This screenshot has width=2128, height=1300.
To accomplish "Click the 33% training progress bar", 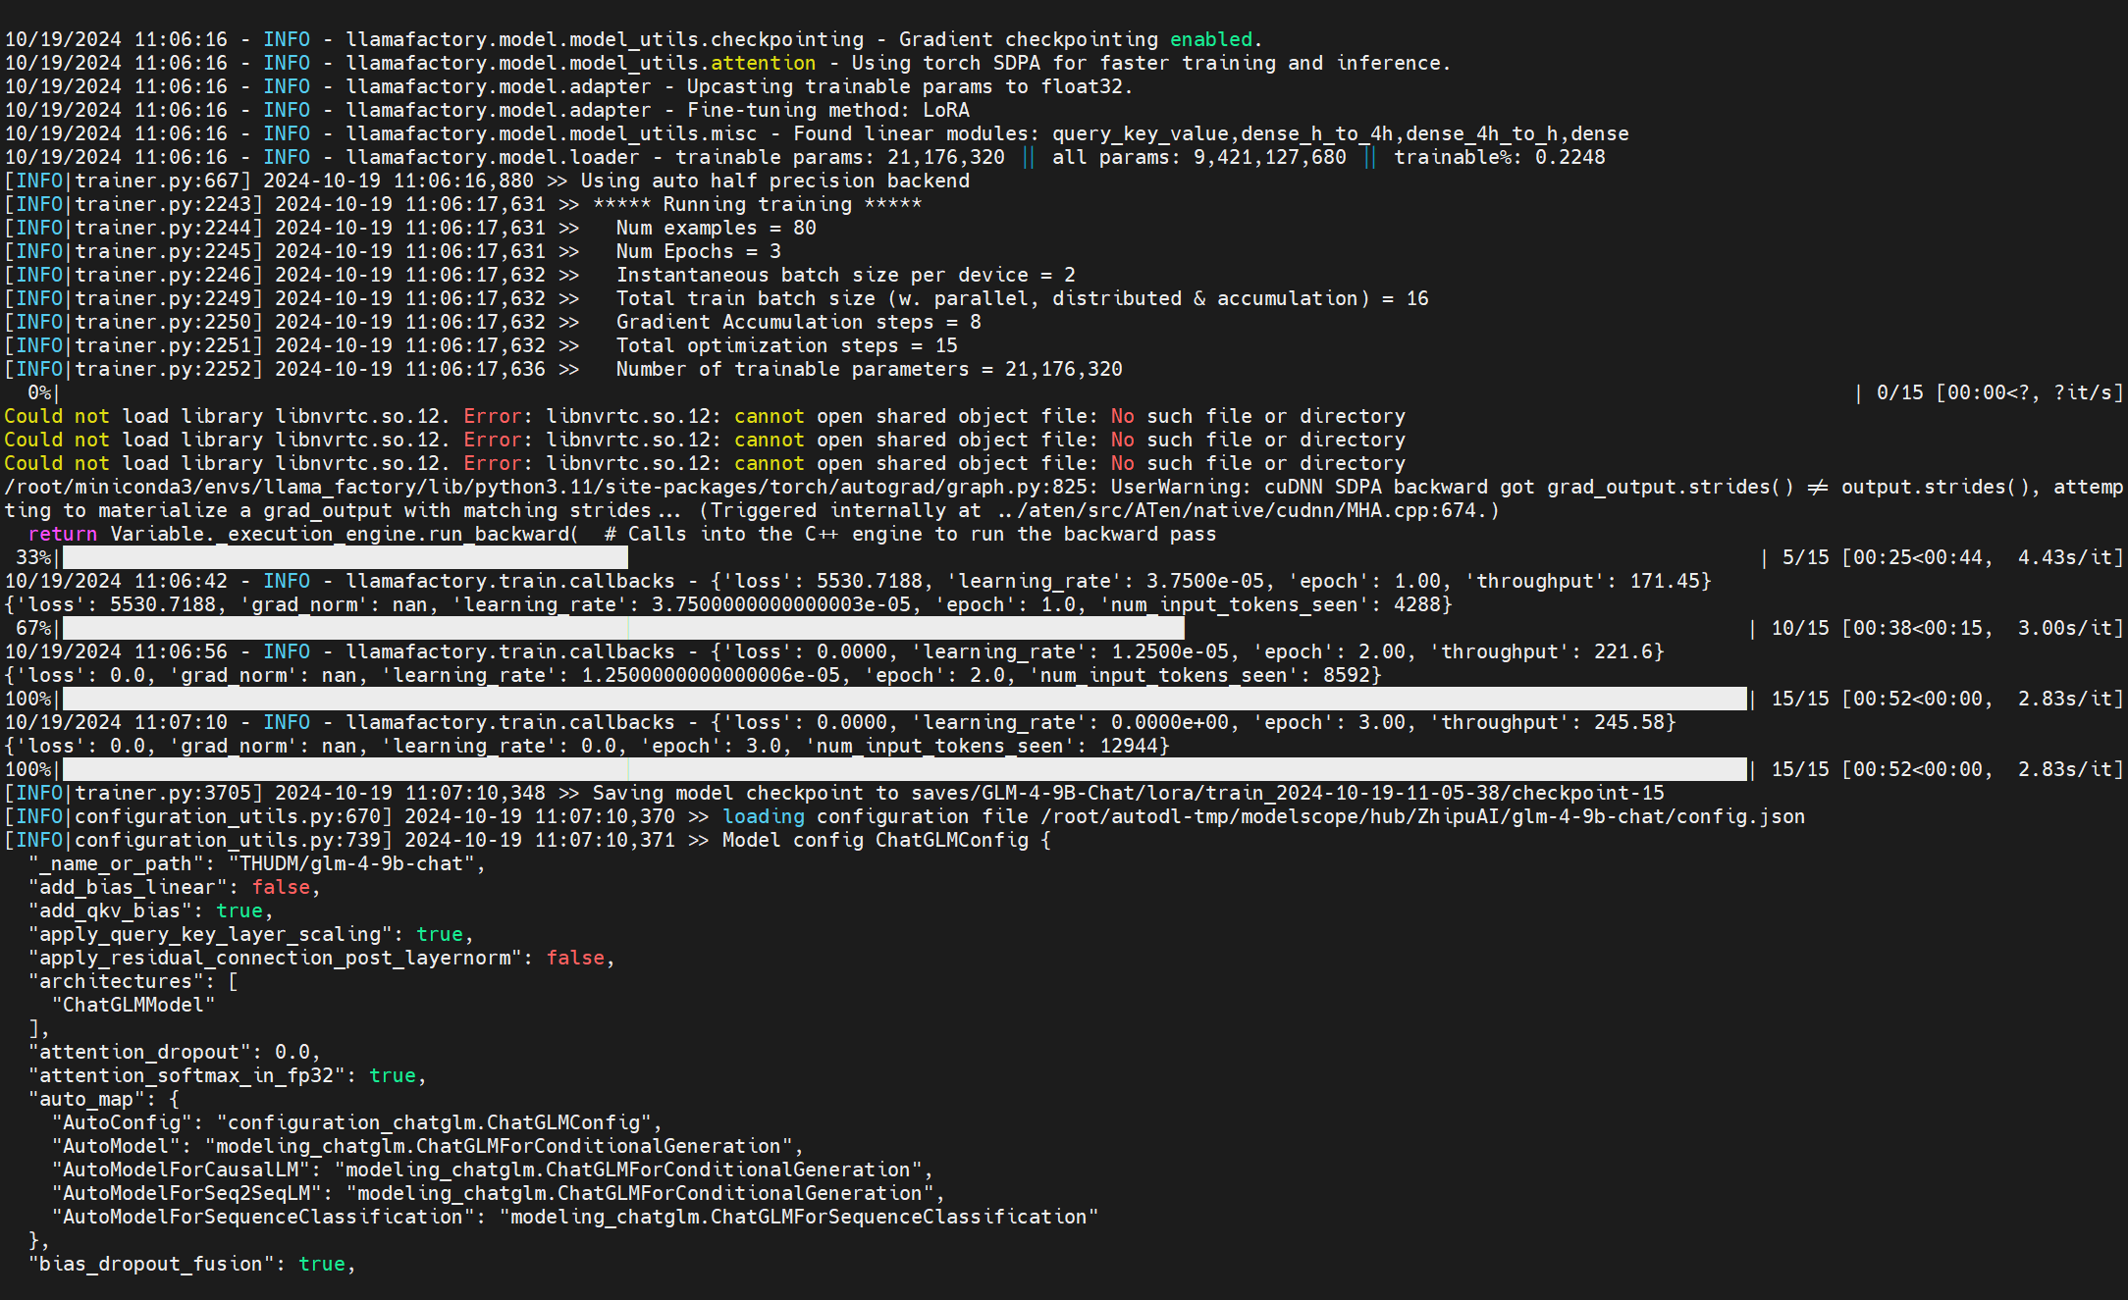I will [344, 557].
